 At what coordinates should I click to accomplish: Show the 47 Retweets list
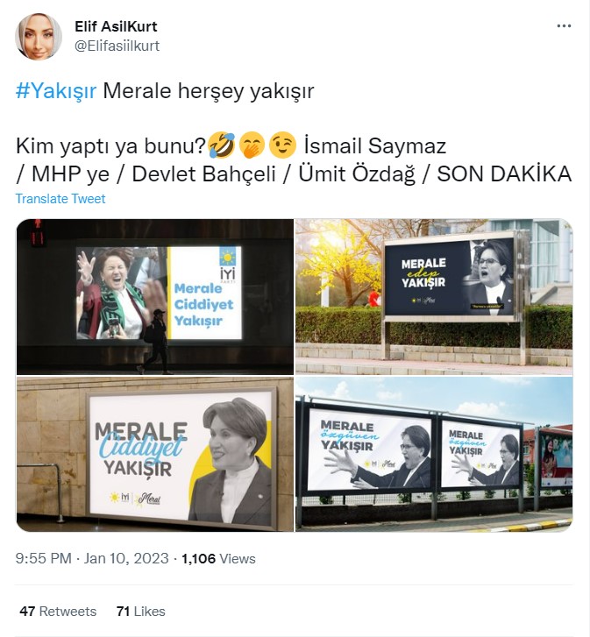click(x=58, y=612)
